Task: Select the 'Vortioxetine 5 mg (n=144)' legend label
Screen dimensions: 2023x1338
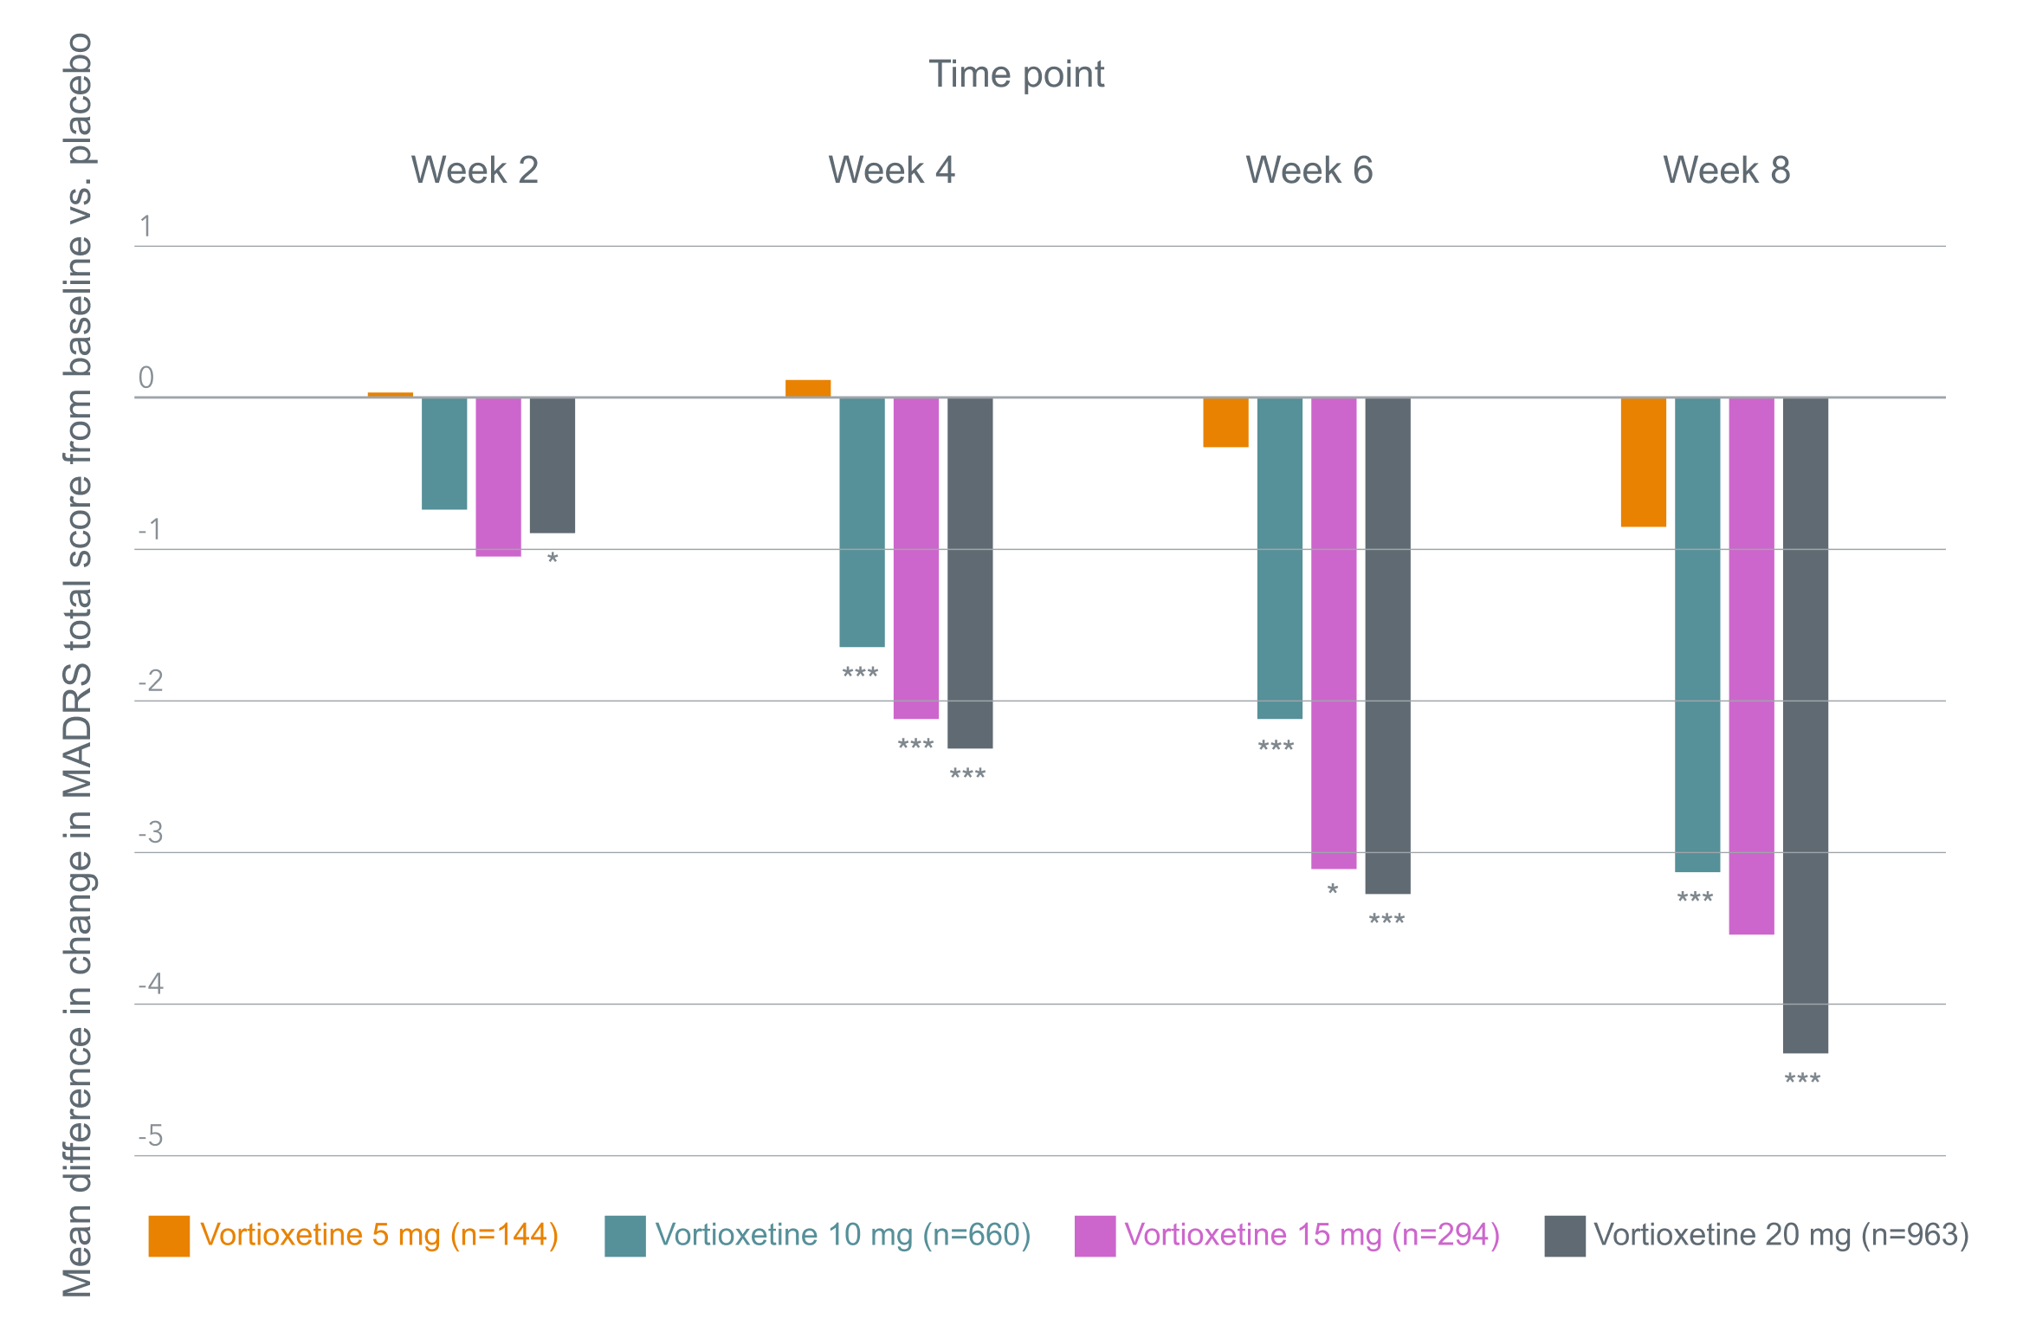Action: pos(379,1235)
